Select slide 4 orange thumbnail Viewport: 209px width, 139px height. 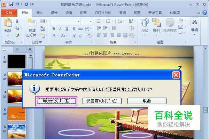click(17, 114)
